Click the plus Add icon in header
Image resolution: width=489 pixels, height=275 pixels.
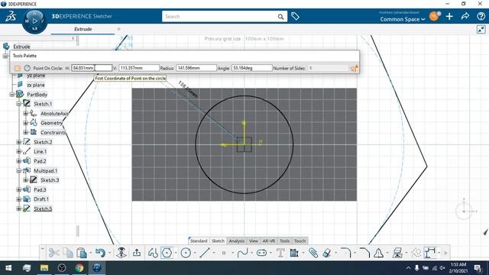coord(449,16)
